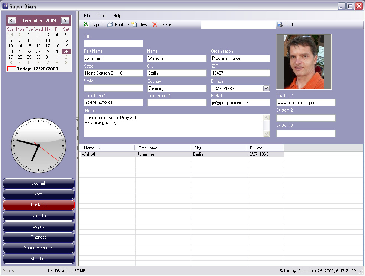Image resolution: width=365 pixels, height=276 pixels.
Task: Sort contacts by Name column header
Action: point(107,148)
